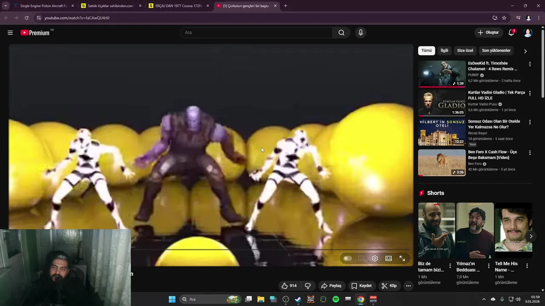This screenshot has width=545, height=306.
Task: Open the notifications bell
Action: pyautogui.click(x=511, y=33)
